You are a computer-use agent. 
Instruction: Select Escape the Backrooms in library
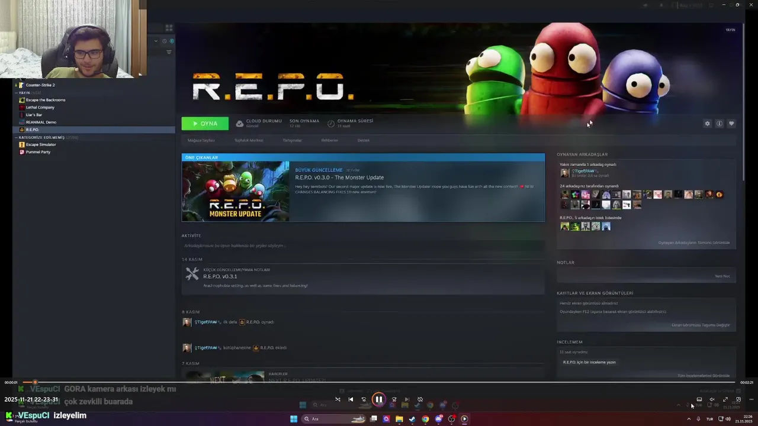tap(94, 100)
